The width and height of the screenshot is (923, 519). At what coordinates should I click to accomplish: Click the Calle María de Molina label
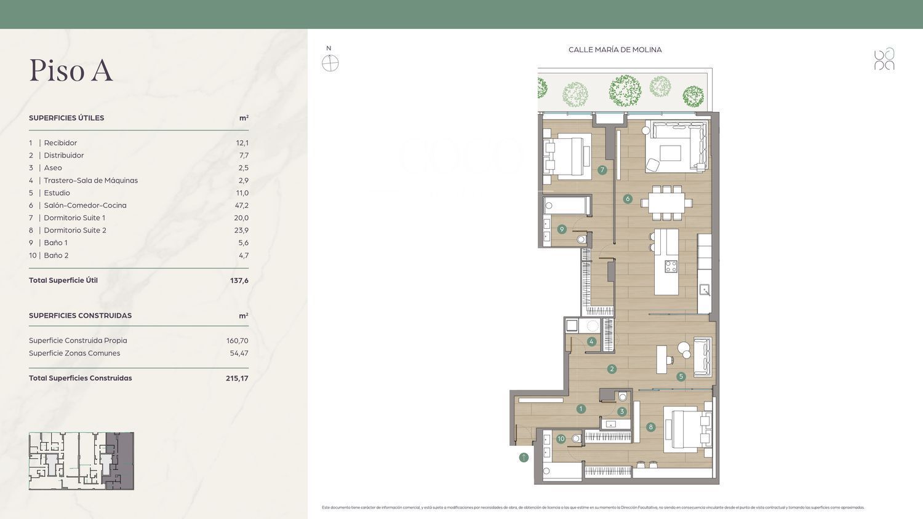(x=615, y=50)
